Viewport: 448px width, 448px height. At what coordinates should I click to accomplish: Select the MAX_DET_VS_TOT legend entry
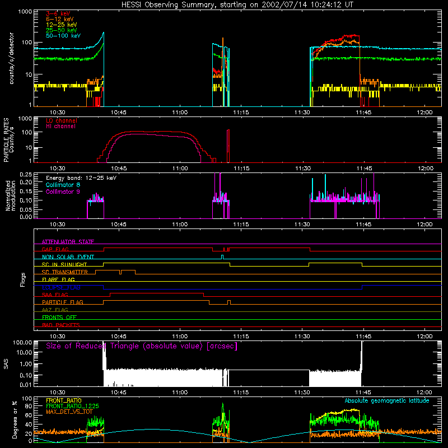(x=69, y=412)
